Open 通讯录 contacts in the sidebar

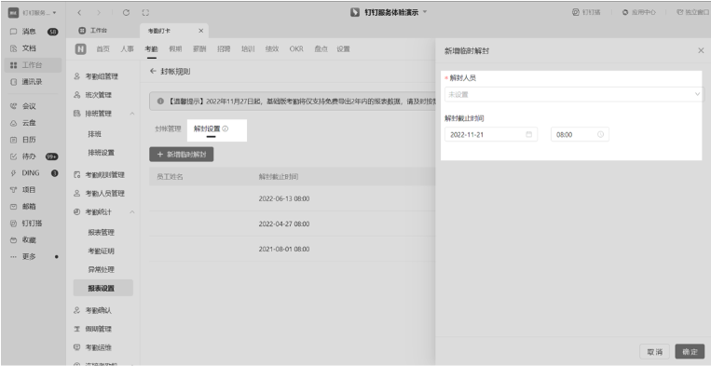(33, 82)
